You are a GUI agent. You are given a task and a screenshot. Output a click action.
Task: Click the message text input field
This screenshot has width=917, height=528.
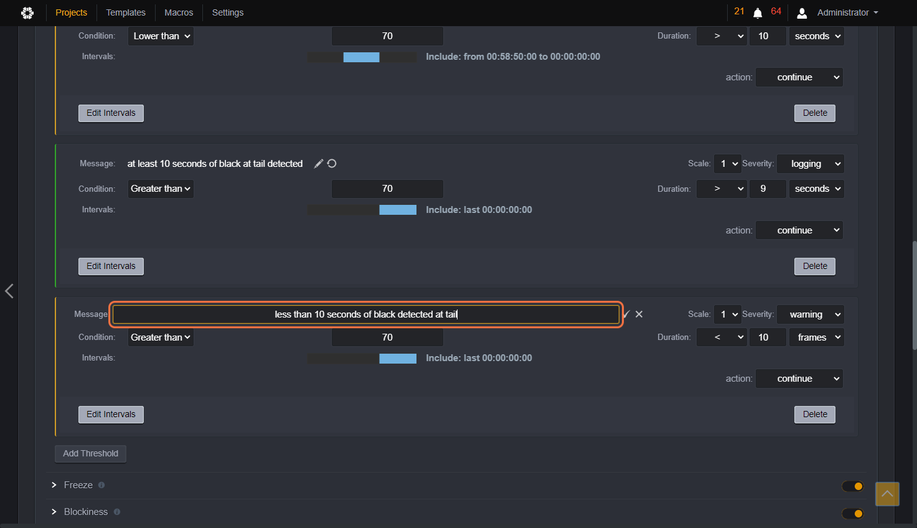click(366, 314)
